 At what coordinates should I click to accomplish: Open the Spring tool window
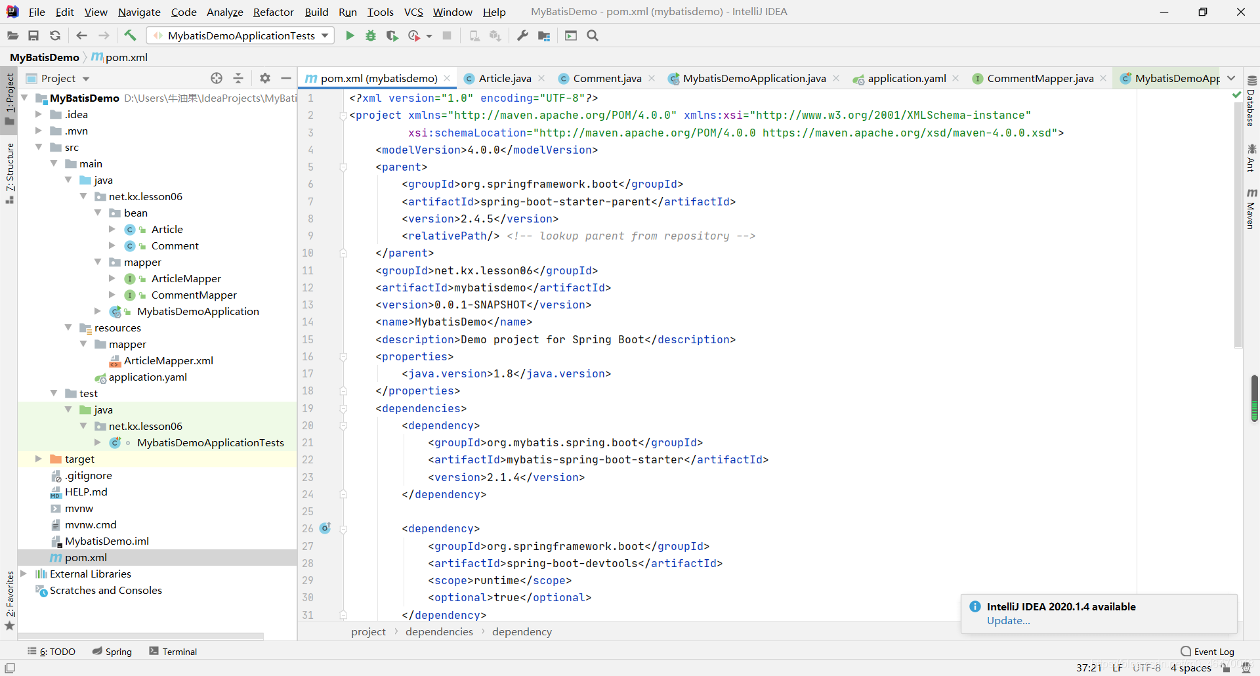tap(112, 652)
